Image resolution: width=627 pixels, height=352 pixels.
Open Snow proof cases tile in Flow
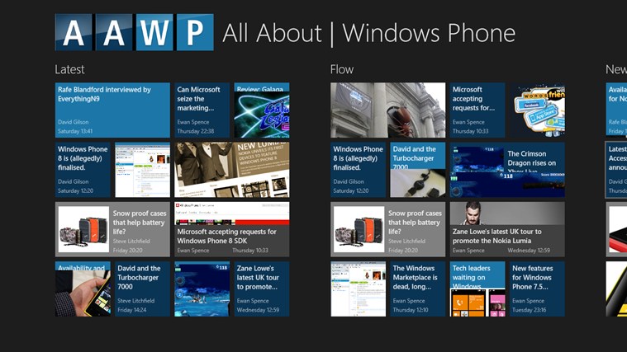pos(388,229)
